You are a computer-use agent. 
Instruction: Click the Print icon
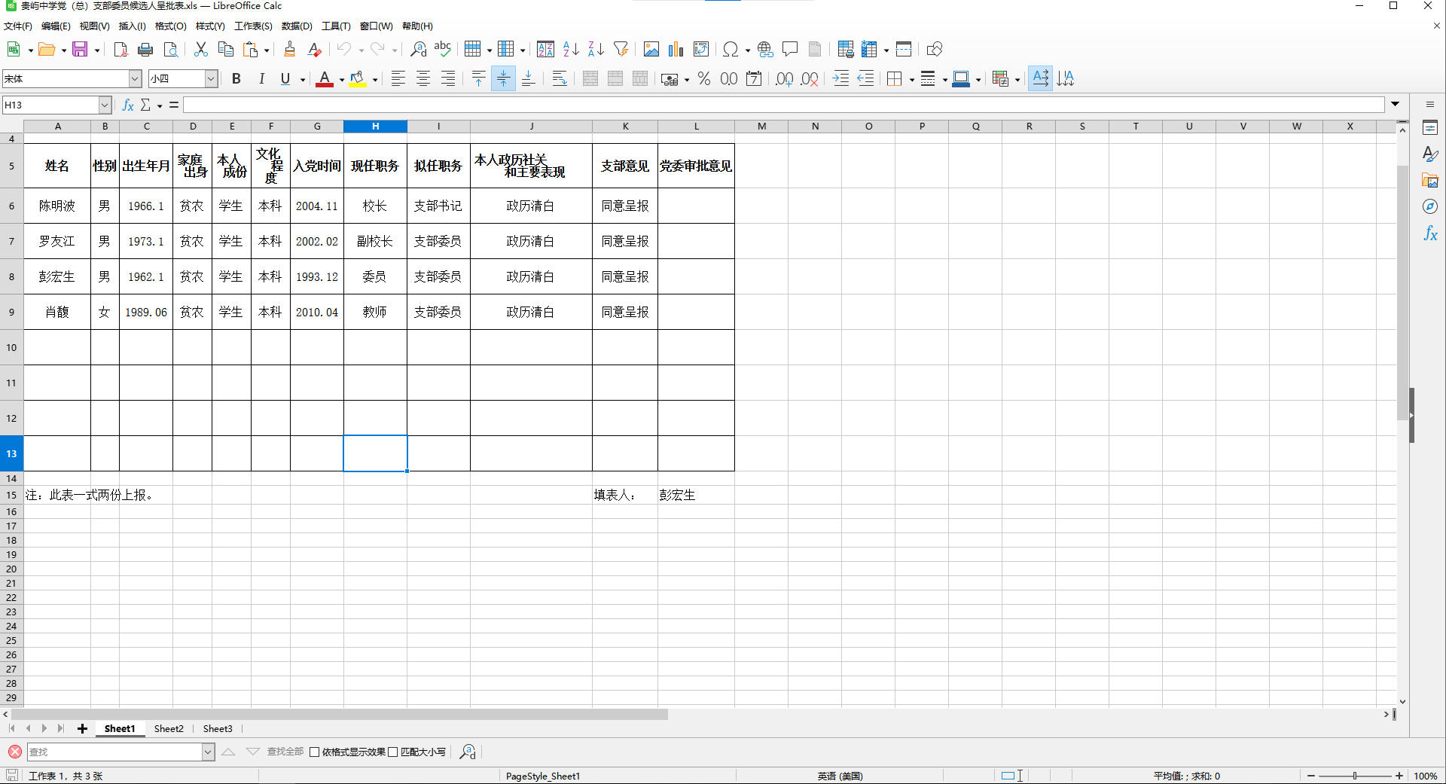point(145,50)
